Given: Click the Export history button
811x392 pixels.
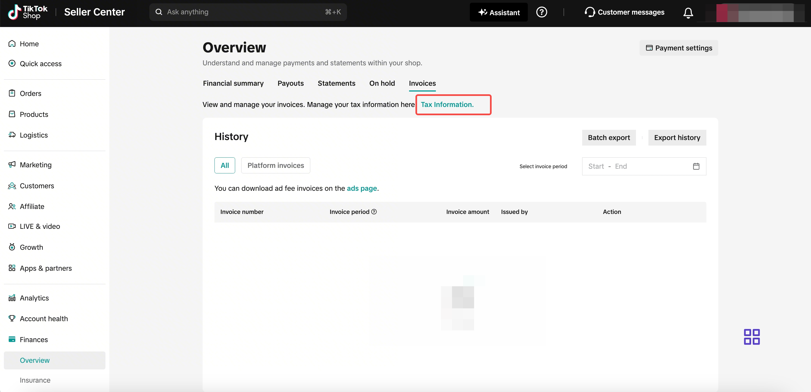Looking at the screenshot, I should (x=677, y=138).
